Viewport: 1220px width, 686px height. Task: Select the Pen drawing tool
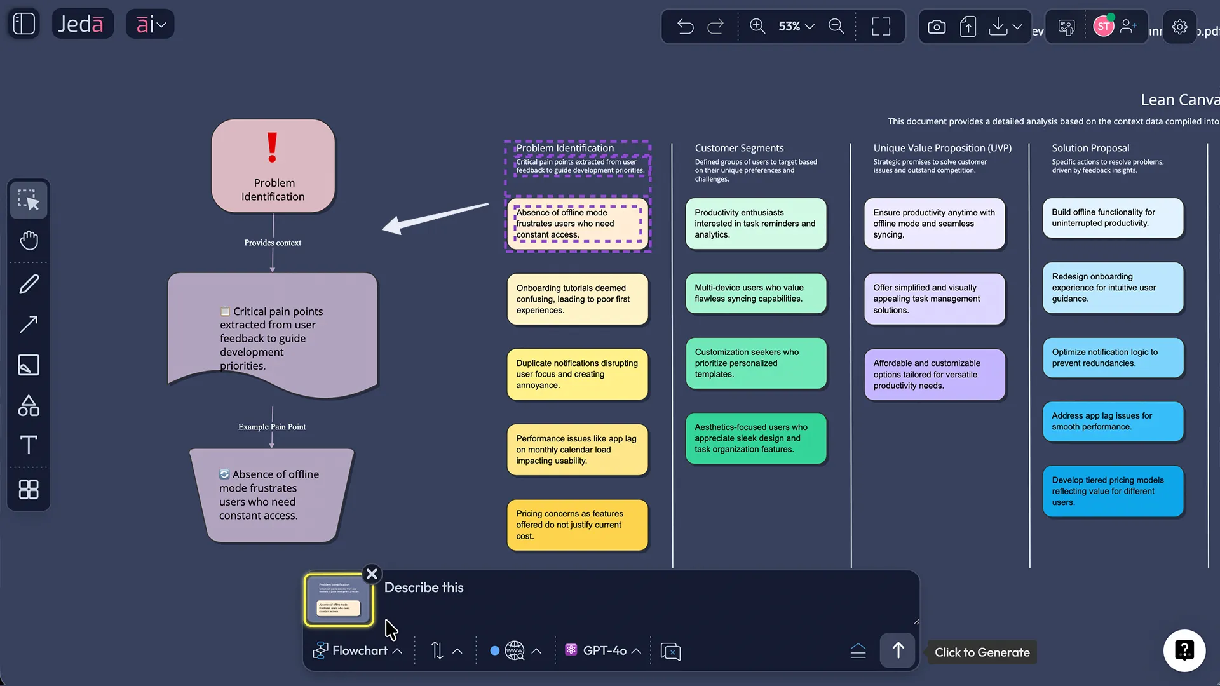tap(28, 284)
